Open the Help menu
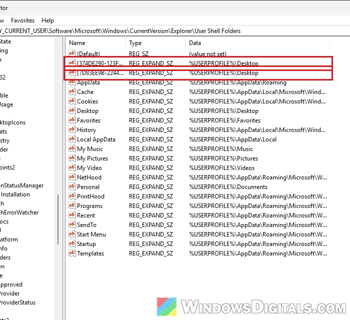350x320 pixels. tap(48, 20)
